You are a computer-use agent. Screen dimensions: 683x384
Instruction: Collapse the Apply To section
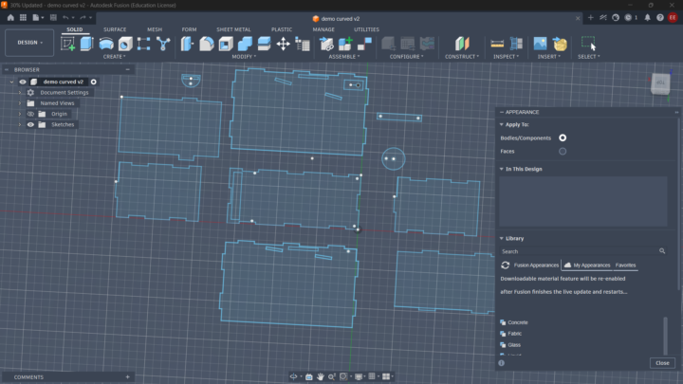coord(502,124)
